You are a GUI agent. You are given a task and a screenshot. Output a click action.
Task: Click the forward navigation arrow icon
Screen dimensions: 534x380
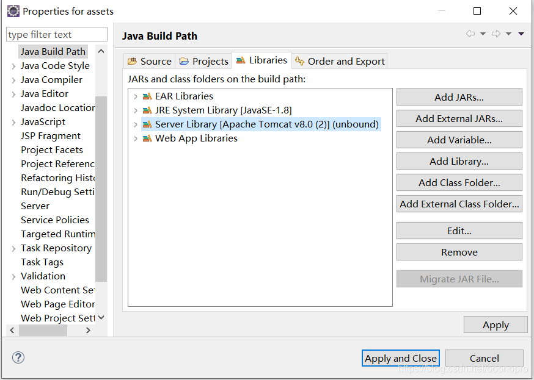pos(496,34)
